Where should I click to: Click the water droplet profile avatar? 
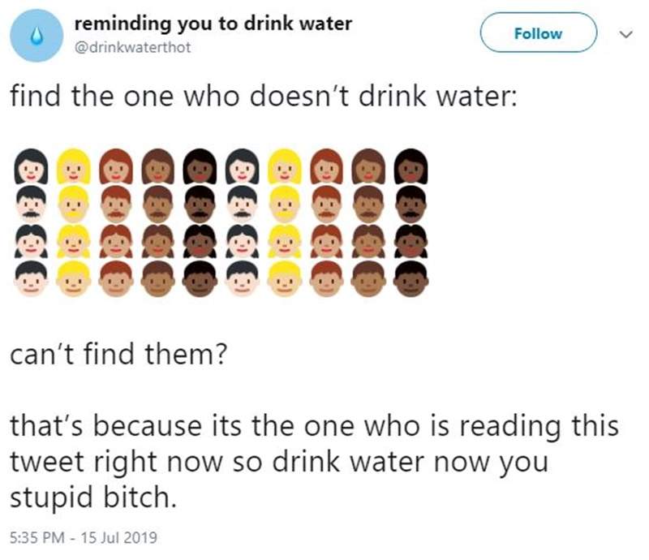34,36
